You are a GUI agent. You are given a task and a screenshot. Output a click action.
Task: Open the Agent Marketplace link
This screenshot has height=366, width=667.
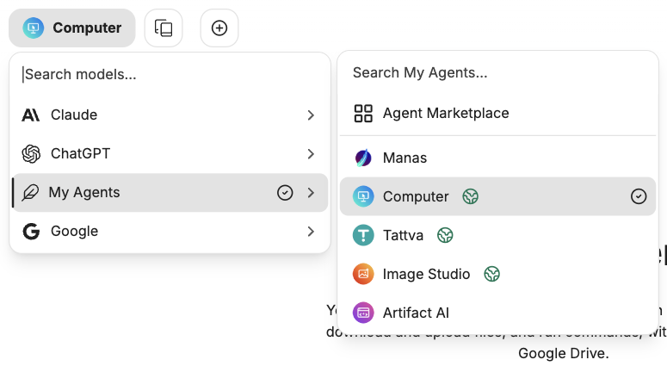[x=497, y=113]
